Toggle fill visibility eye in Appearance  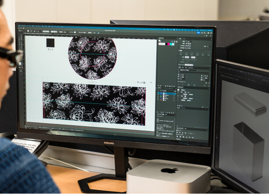(178, 96)
